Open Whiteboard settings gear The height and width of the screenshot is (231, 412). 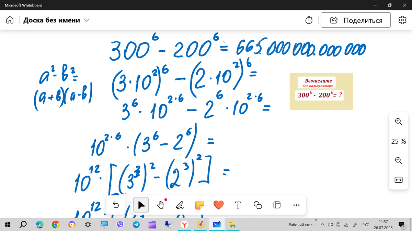click(x=402, y=20)
